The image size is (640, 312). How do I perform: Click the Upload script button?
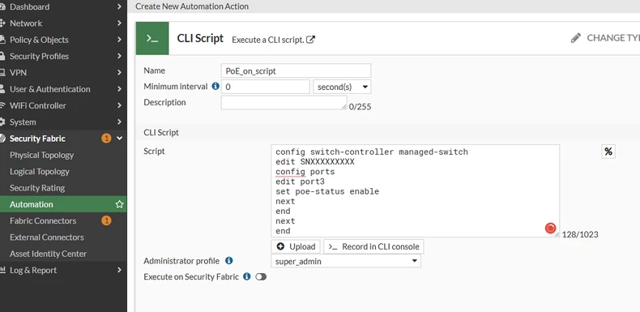(x=296, y=246)
